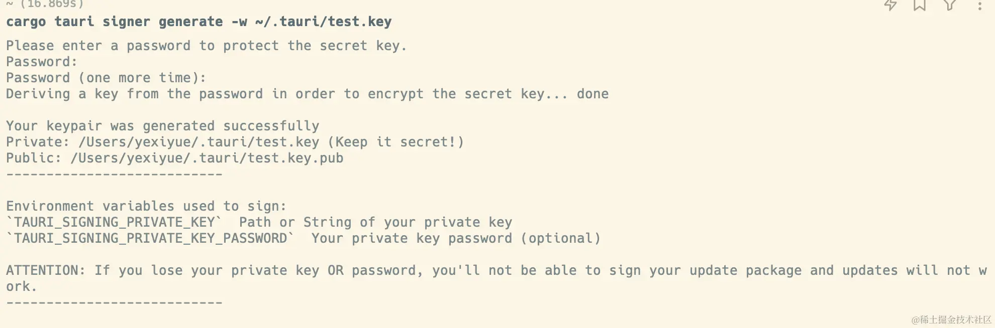Click the "(Keep it secret!)" note

point(396,142)
